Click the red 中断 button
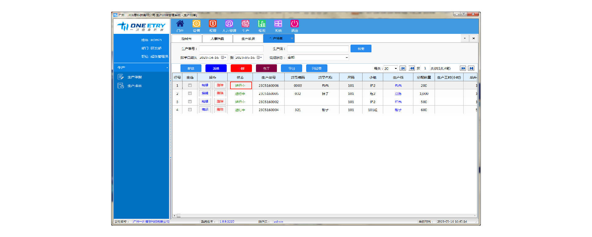 241,68
